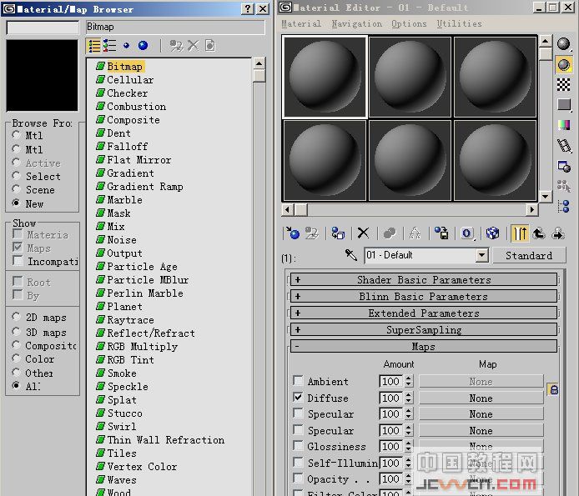Click the Bitmap name text field at top
The width and height of the screenshot is (579, 496).
click(x=175, y=27)
